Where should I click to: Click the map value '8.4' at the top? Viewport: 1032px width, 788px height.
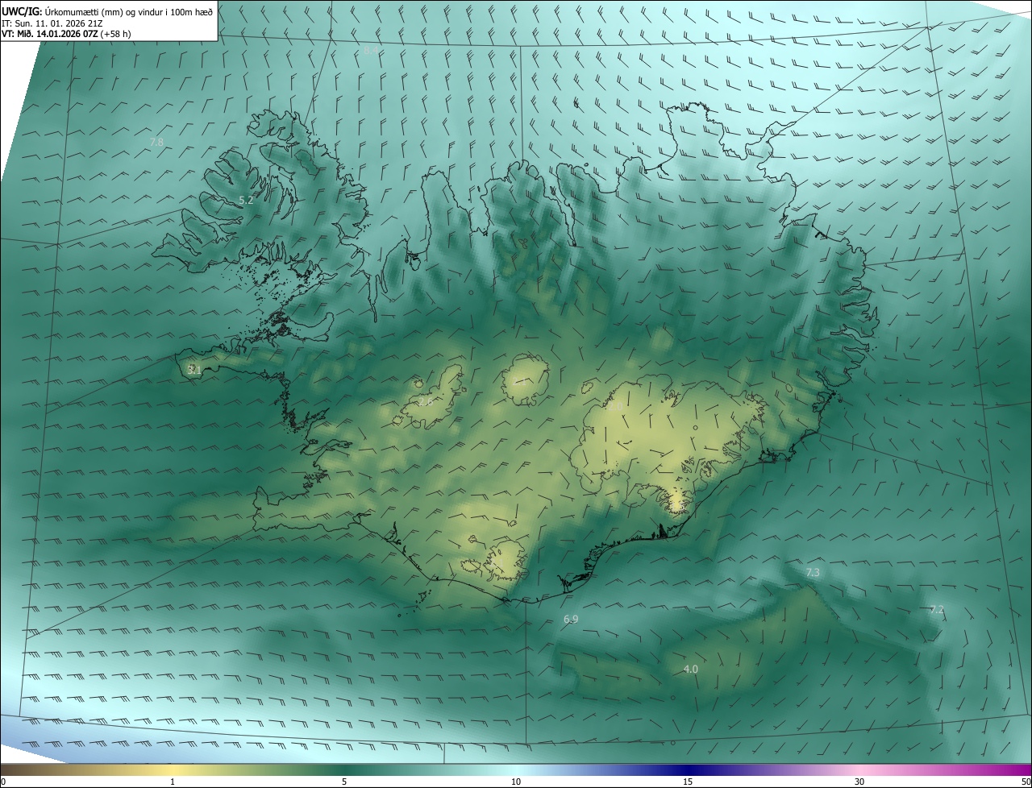(371, 51)
